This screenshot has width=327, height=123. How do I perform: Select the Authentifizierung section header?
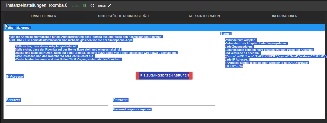164,28
